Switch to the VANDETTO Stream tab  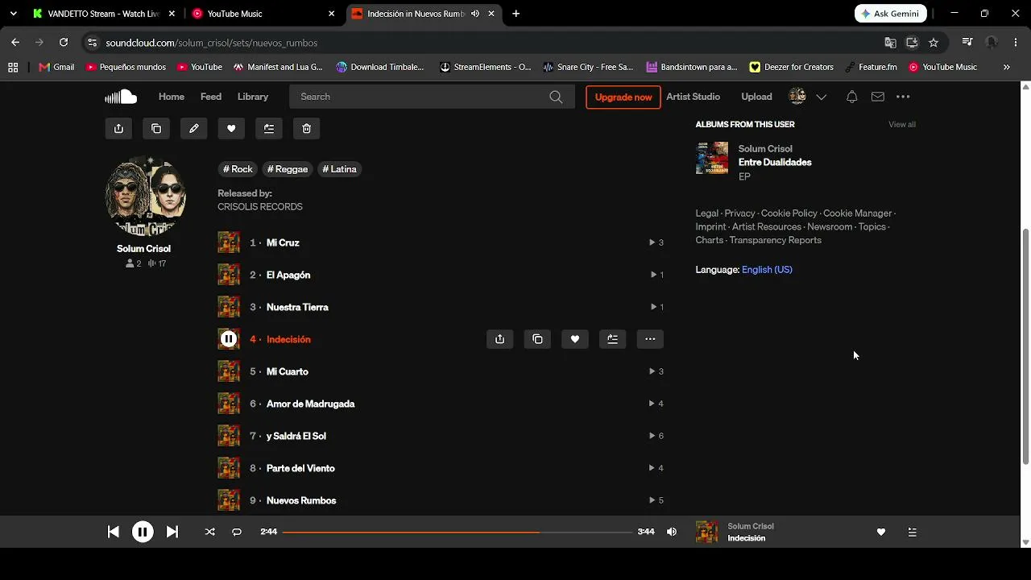(103, 14)
